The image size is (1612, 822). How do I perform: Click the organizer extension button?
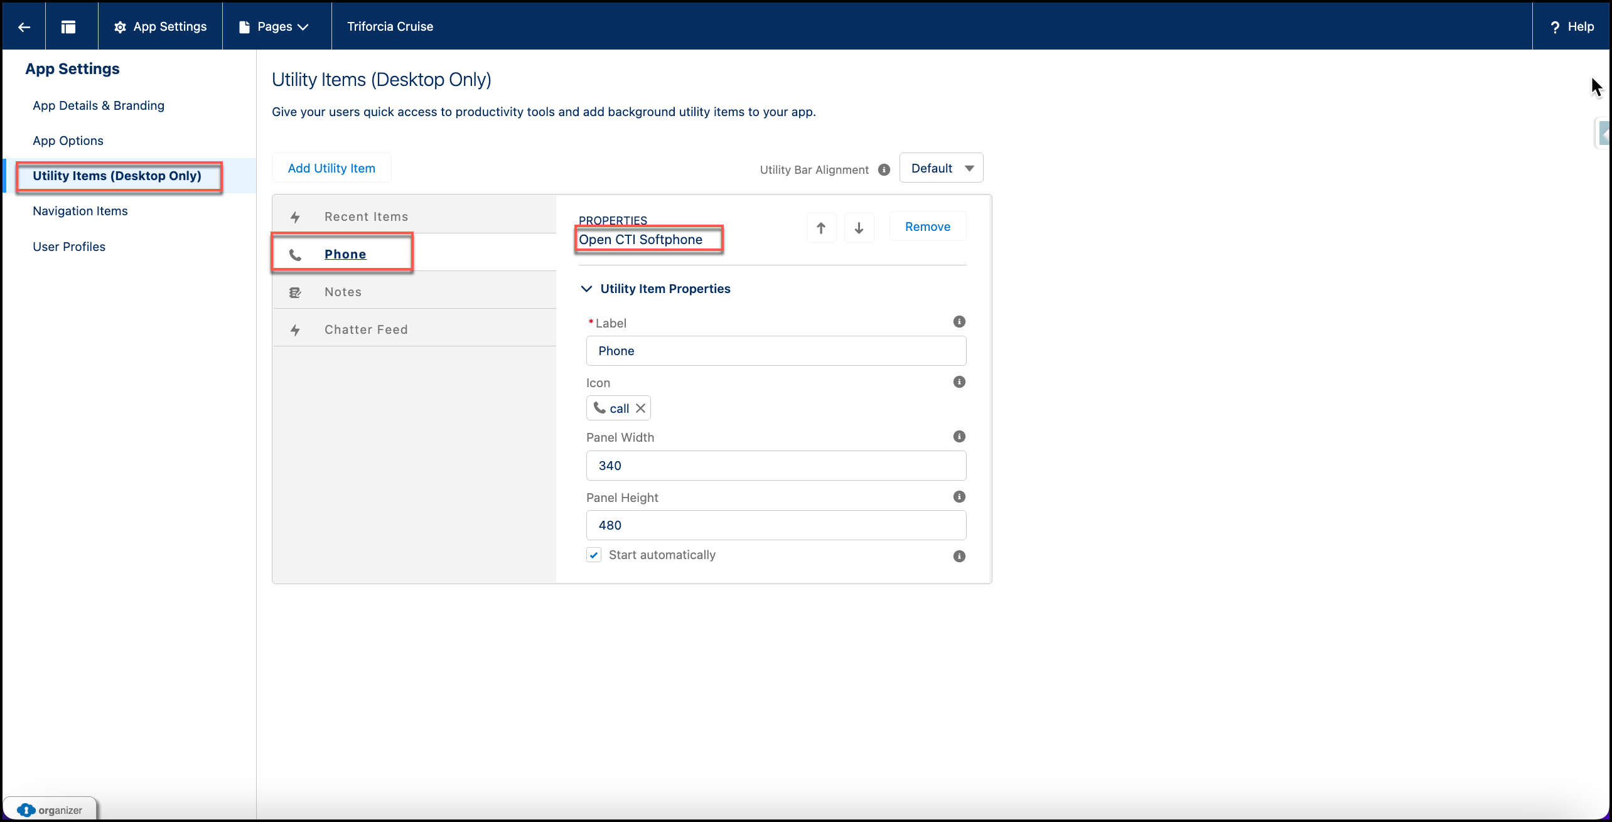pyautogui.click(x=50, y=809)
